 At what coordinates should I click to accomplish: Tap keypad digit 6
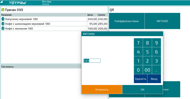point(156,52)
